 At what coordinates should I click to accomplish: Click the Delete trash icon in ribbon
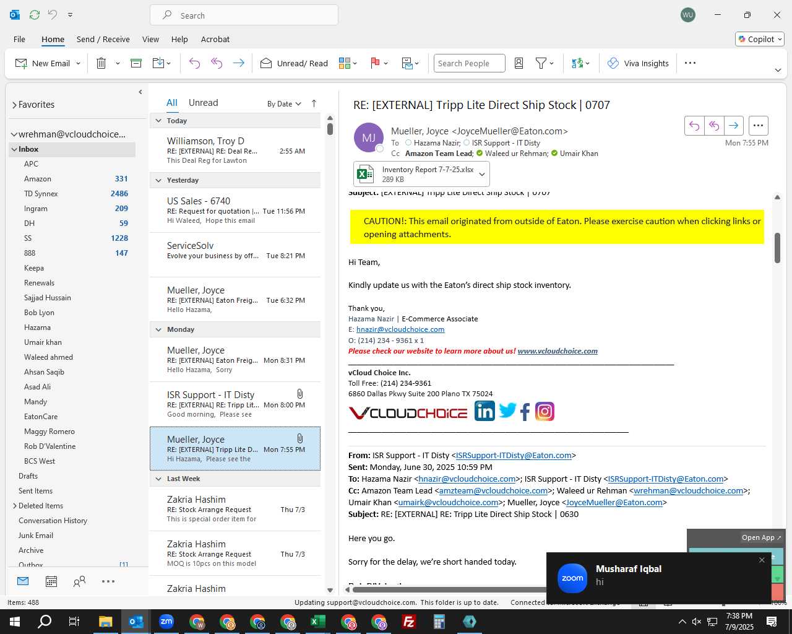[x=101, y=63]
